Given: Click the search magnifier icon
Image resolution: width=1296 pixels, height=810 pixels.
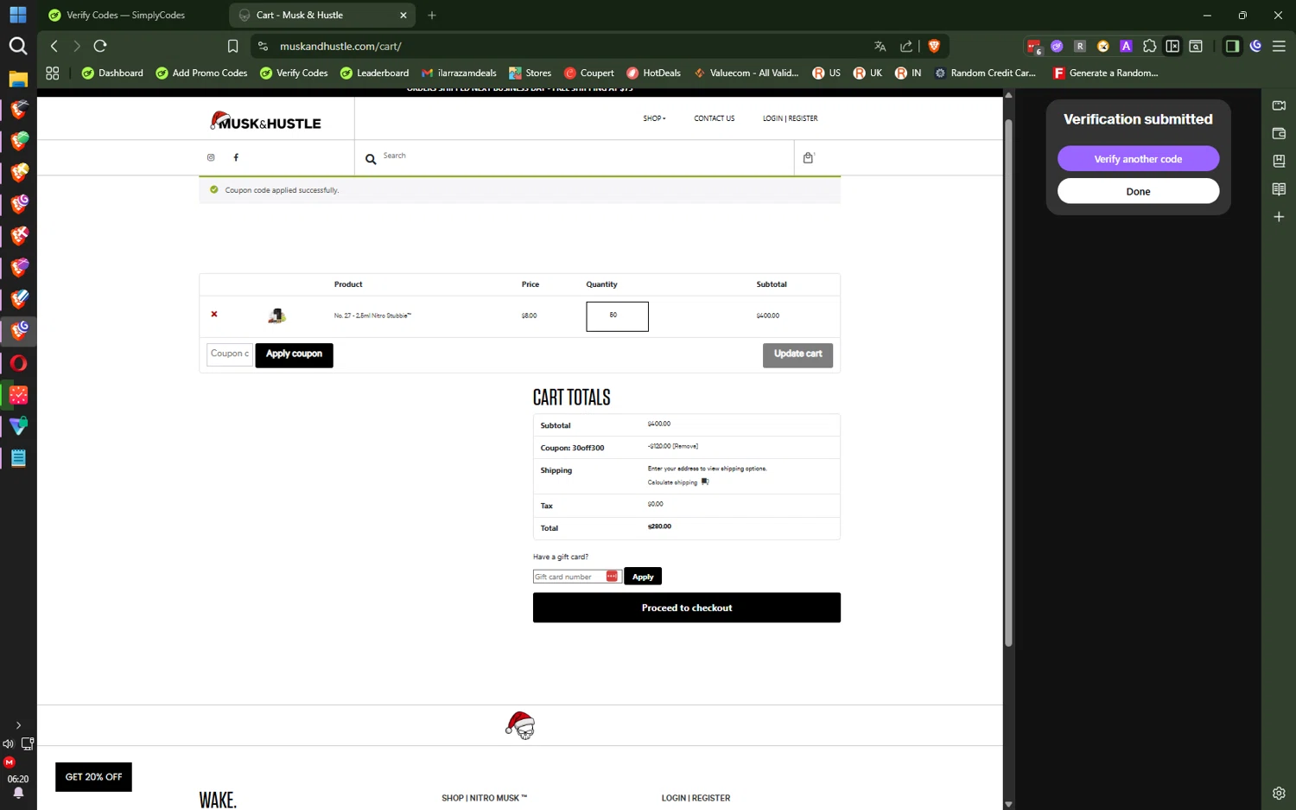Looking at the screenshot, I should point(371,159).
